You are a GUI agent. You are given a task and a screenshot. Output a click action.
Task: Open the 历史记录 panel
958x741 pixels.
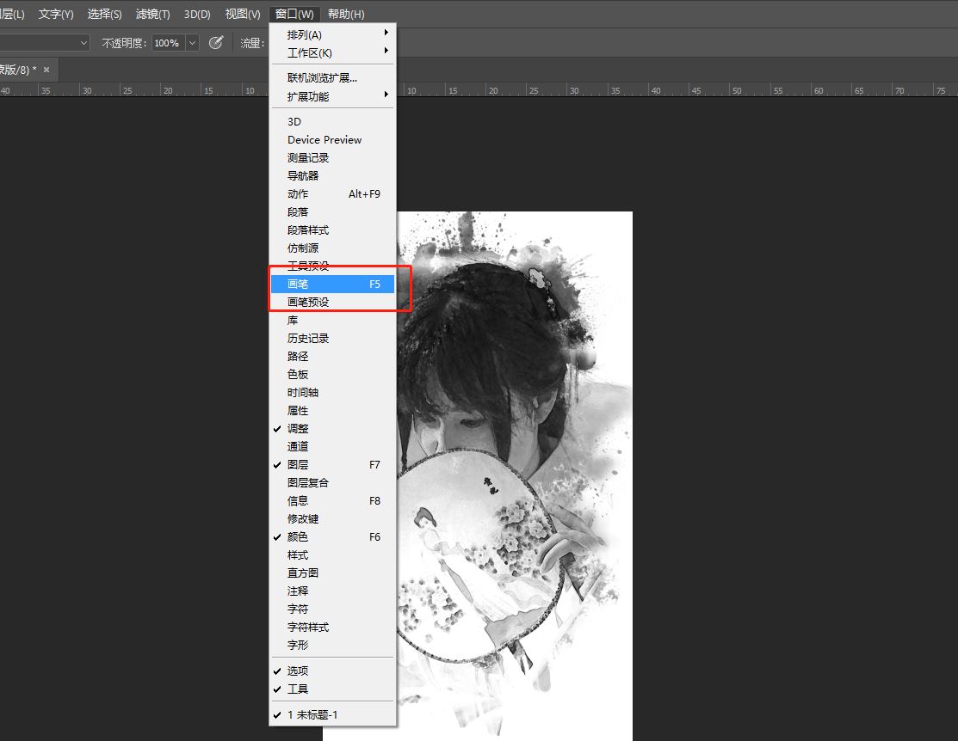(x=332, y=338)
